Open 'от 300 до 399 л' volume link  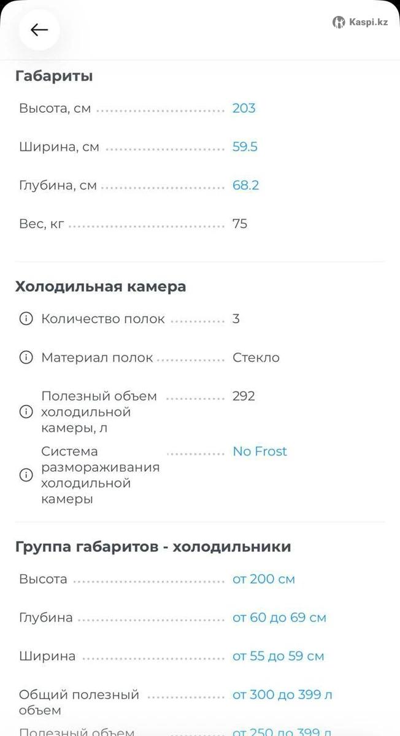(x=282, y=695)
